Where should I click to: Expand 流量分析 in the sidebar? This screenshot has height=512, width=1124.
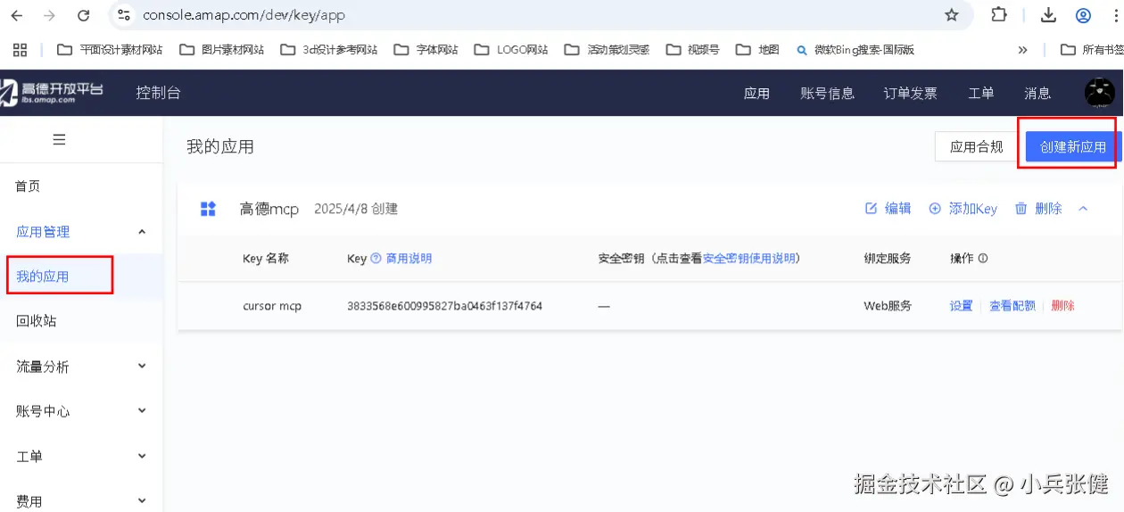click(x=81, y=367)
